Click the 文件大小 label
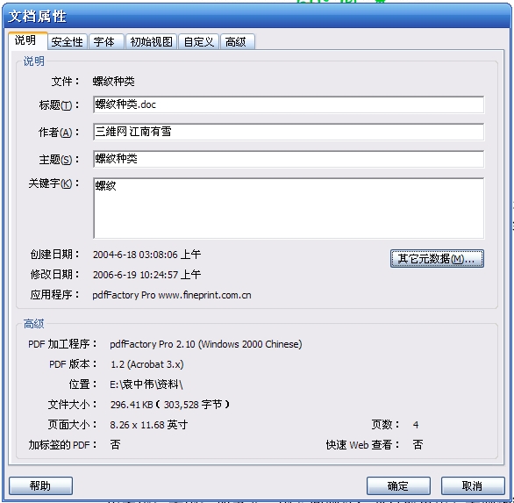Viewport: 514px width, 503px height. 72,405
